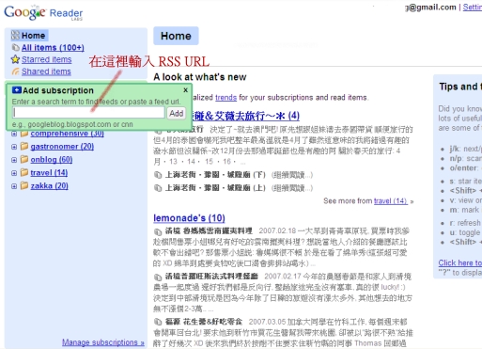Viewport: 482px width, 349px height.
Task: Focus the feed URL input field
Action: (88, 113)
